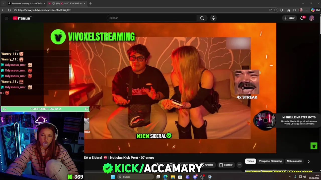Open the Windows Start menu
Screen dimensions: 321x180
113,177
